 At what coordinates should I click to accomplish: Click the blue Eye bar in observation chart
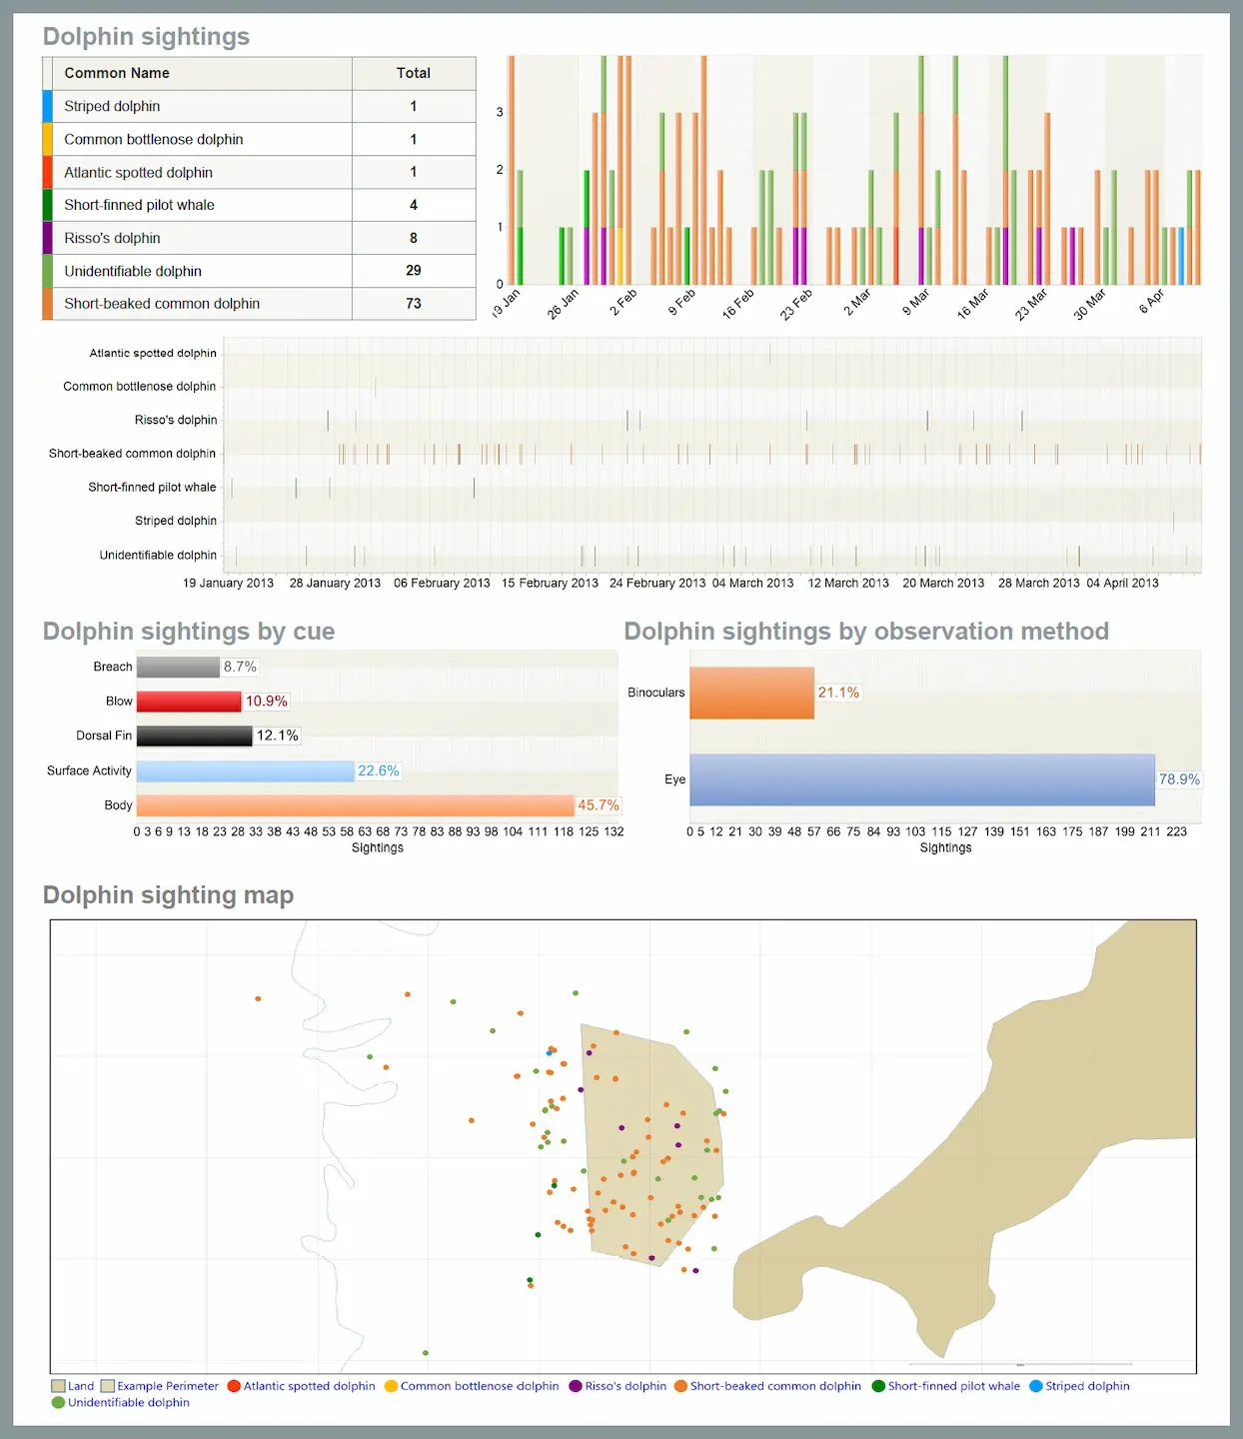tap(922, 779)
